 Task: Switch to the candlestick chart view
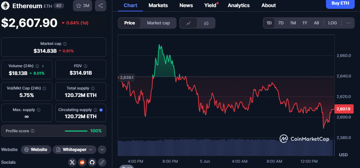(x=206, y=23)
